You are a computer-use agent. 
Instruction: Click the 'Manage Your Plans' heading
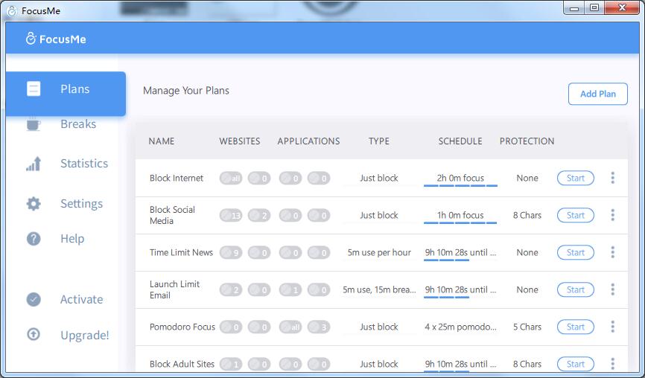click(x=186, y=90)
